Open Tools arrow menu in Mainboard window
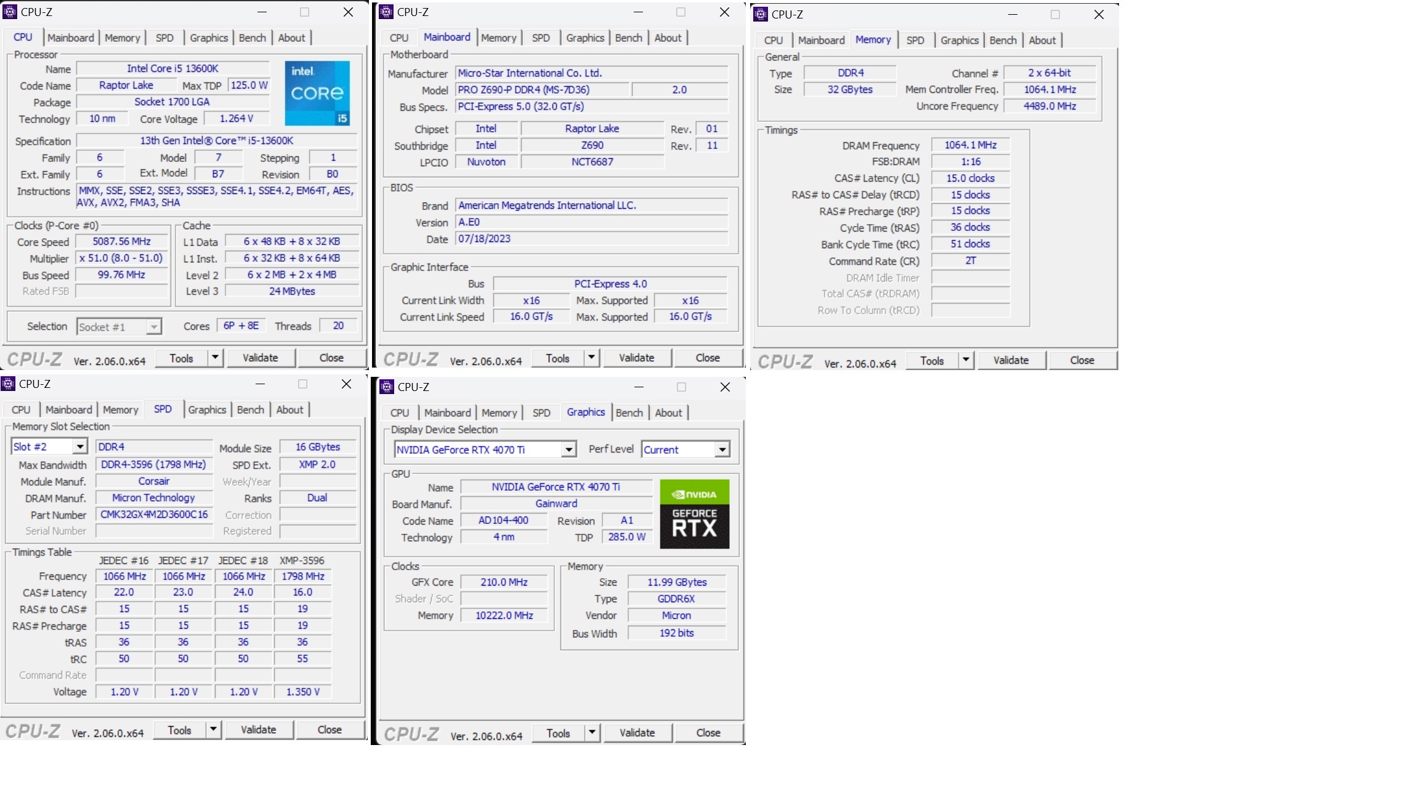1419x798 pixels. 591,358
